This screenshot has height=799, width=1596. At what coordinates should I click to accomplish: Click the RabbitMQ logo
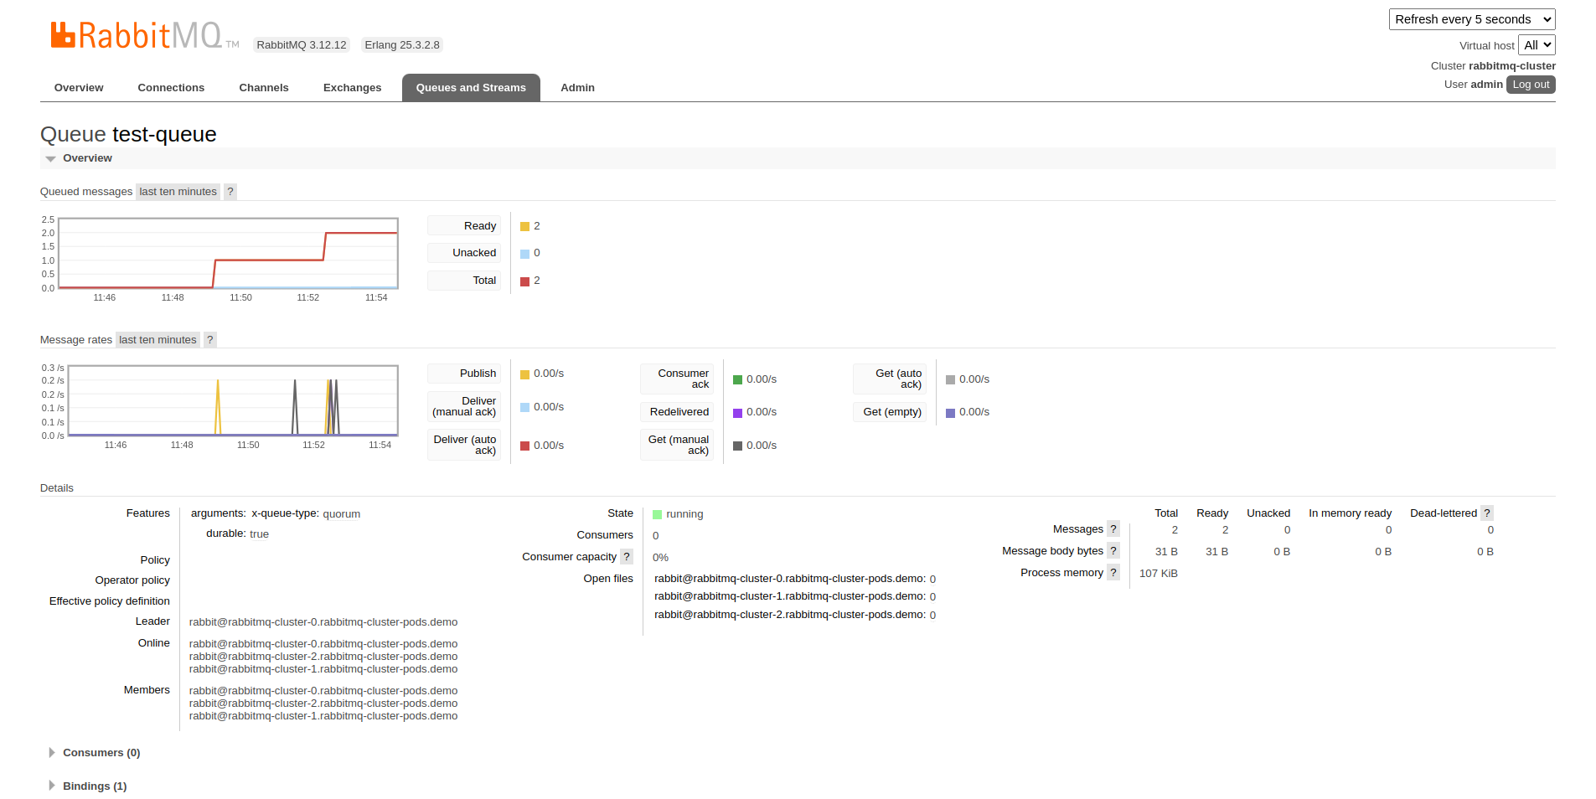coord(137,36)
